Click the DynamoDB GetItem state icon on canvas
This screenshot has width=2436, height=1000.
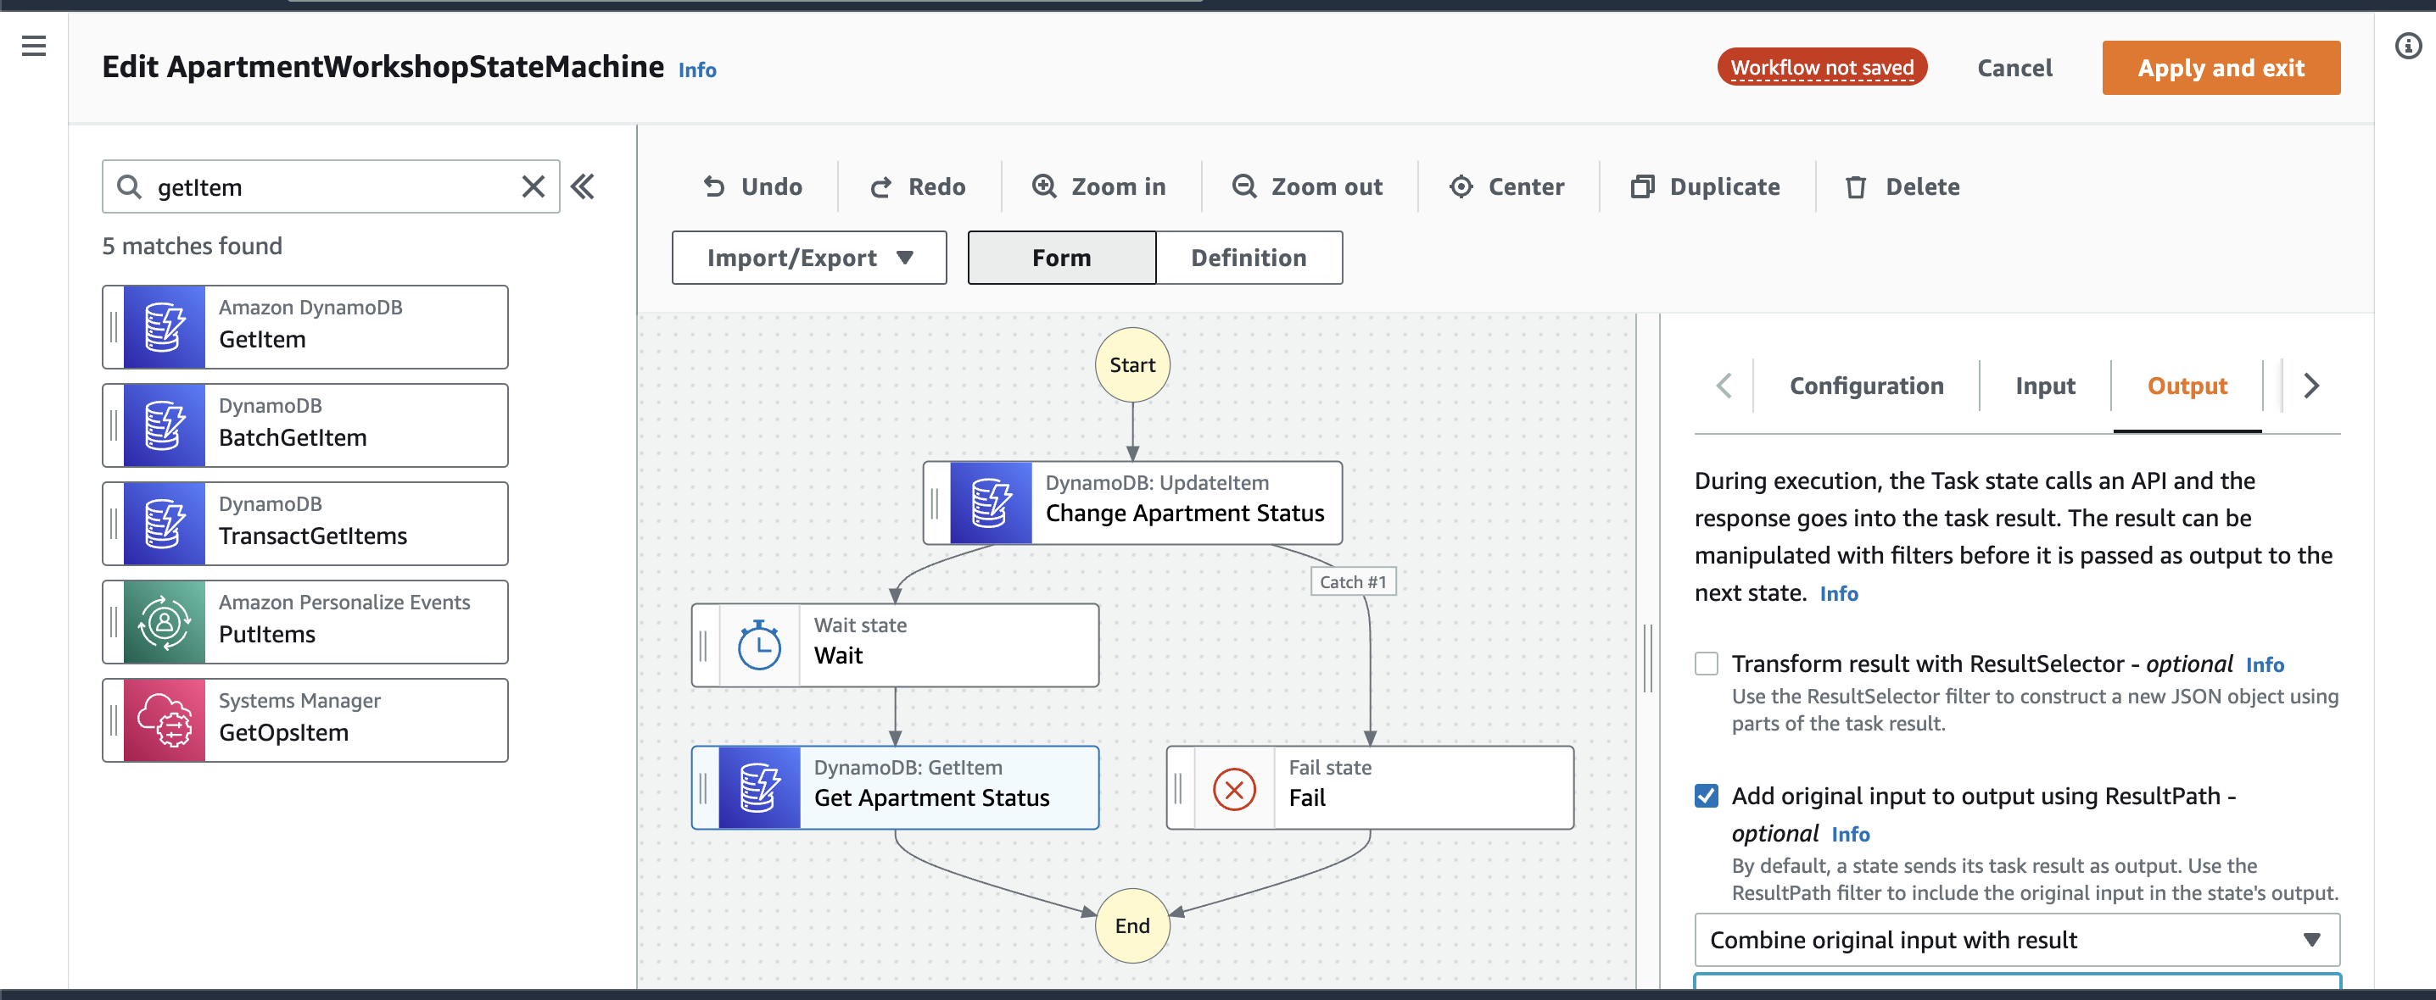pos(758,787)
